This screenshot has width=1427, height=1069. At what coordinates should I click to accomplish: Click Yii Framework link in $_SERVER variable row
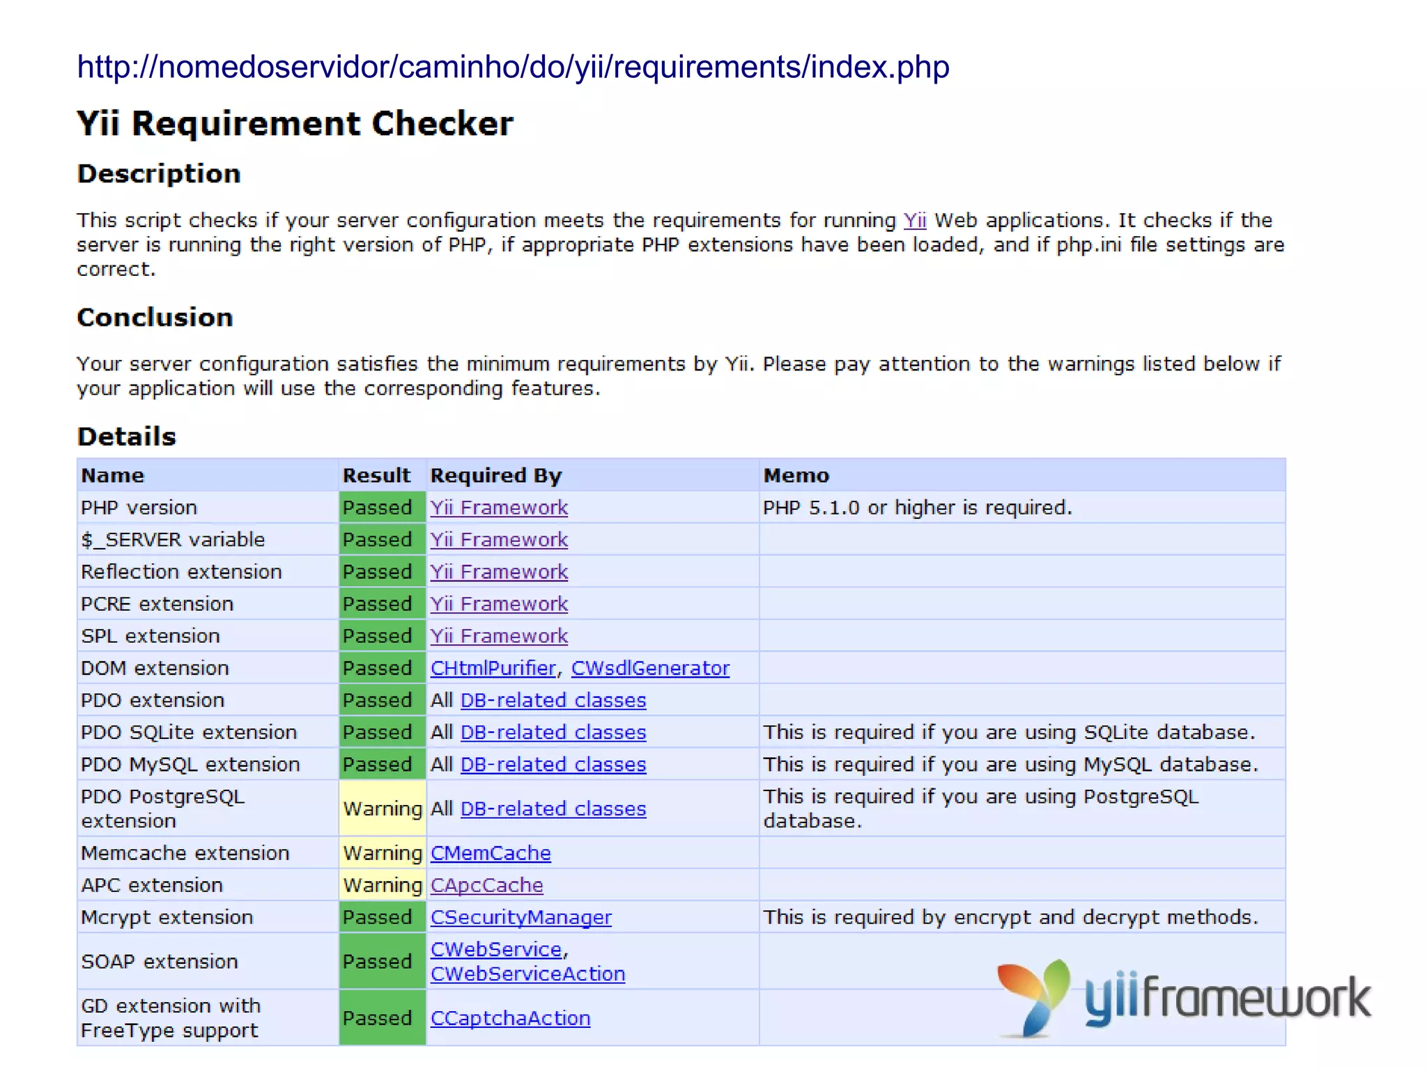pos(499,540)
